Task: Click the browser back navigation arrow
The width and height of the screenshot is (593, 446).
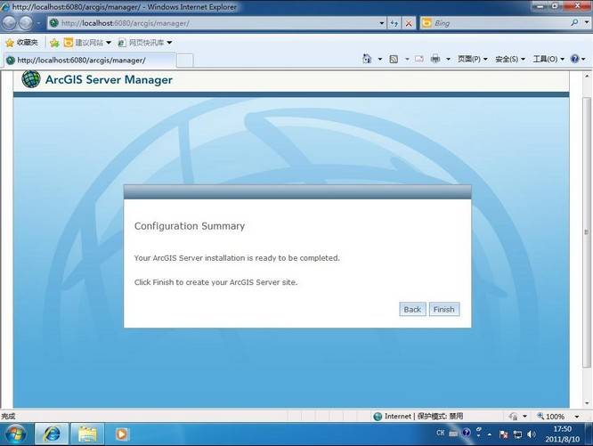Action: point(9,23)
